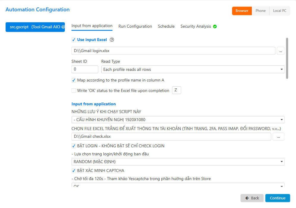This screenshot has height=208, width=296.
Task: Click the vertical scrollbar of the settings panel
Action: 287,58
